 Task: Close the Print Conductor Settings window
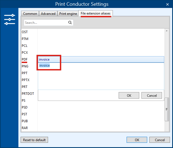[168, 4]
